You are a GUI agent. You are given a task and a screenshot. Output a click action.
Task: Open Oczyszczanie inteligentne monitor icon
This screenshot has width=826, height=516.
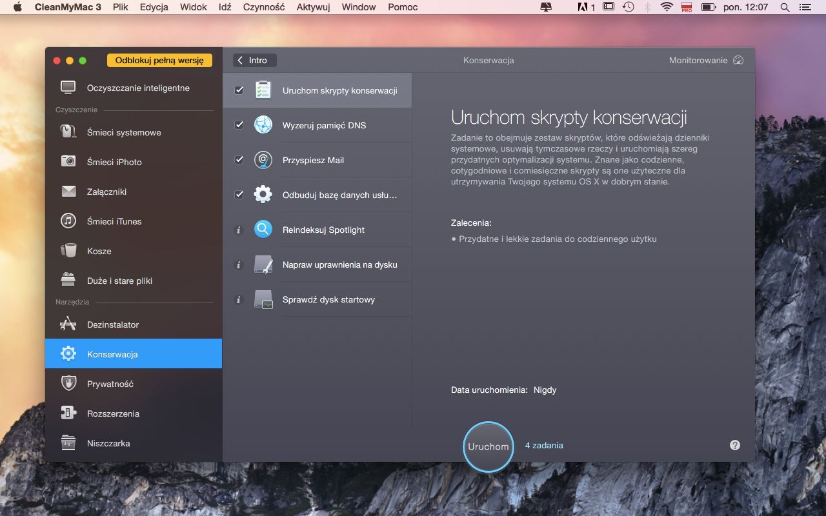coord(68,88)
